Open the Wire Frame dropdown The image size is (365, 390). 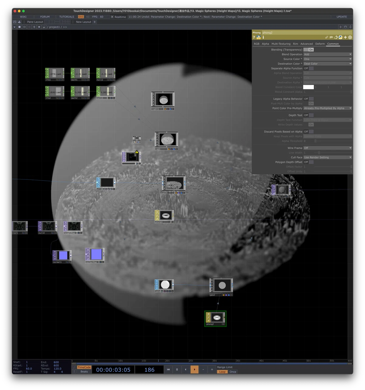[328, 148]
